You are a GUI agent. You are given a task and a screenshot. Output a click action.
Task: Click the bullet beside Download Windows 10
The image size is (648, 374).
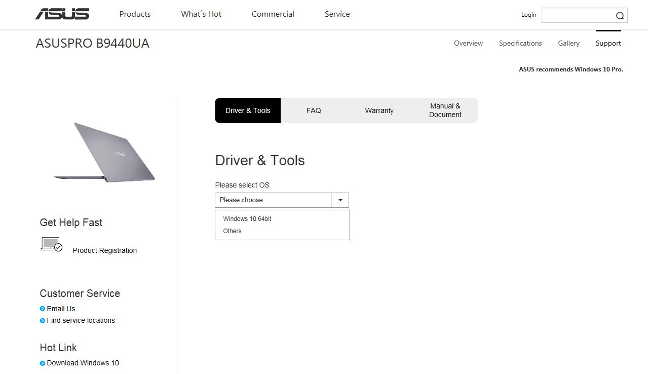click(x=43, y=363)
